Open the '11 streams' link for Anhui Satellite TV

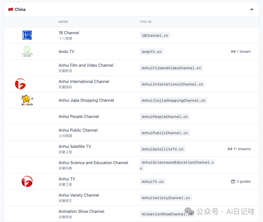tap(242, 149)
